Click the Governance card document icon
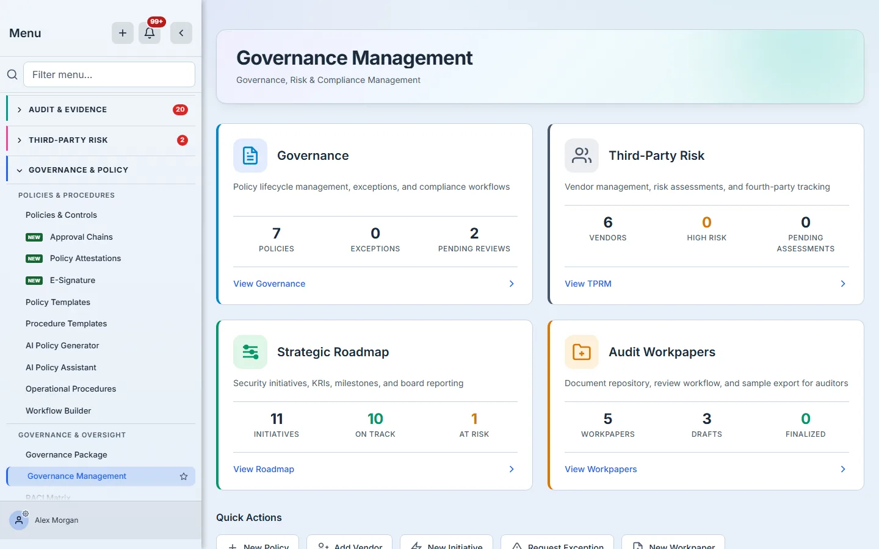 (250, 156)
